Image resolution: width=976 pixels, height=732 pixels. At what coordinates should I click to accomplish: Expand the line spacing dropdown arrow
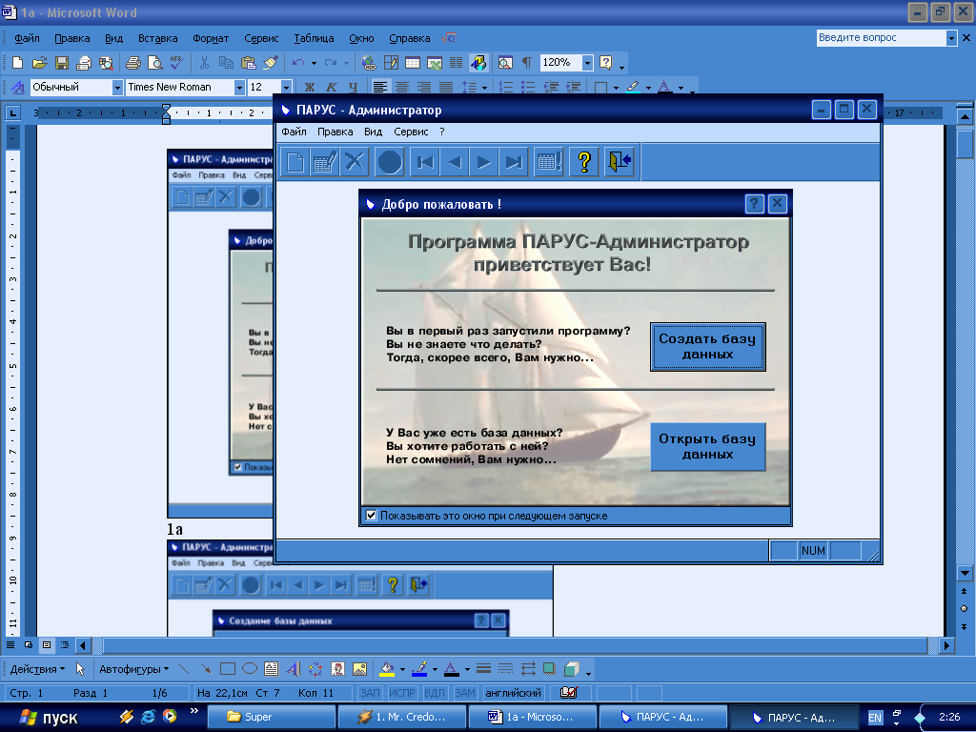(484, 88)
